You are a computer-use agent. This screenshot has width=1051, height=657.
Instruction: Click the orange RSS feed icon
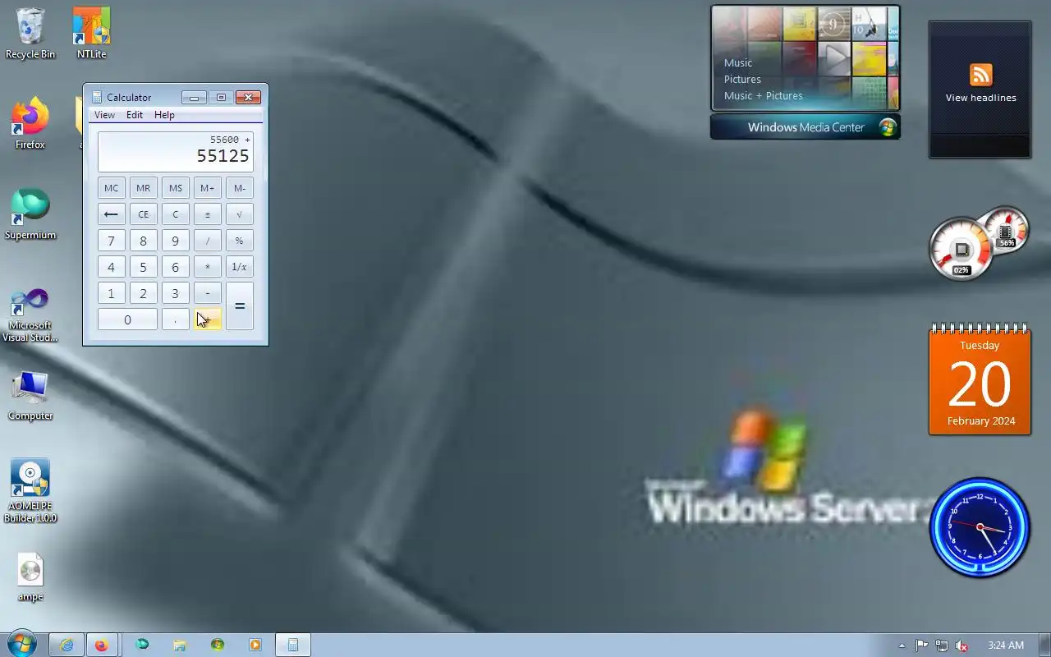[980, 75]
